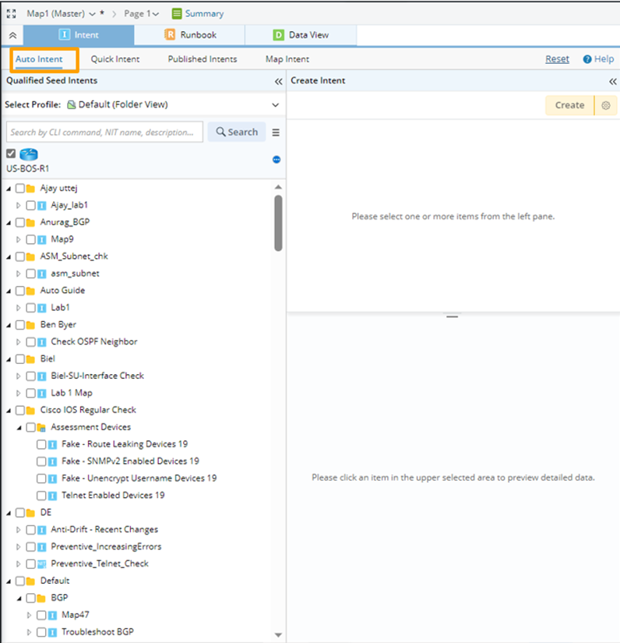Collapse the ASM_Subnet_chk folder node

tap(9, 257)
